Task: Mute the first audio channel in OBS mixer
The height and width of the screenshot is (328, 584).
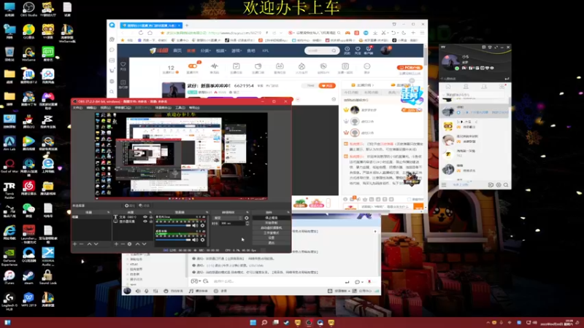Action: tap(195, 225)
